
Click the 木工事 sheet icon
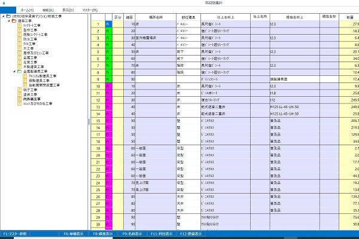(x=20, y=48)
